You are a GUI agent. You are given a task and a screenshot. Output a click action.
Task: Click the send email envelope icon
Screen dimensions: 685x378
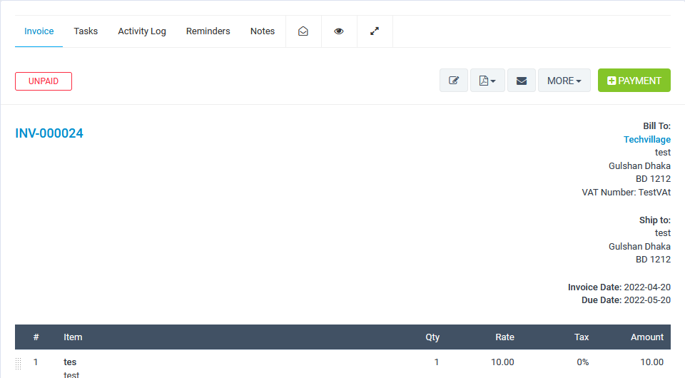pyautogui.click(x=521, y=81)
